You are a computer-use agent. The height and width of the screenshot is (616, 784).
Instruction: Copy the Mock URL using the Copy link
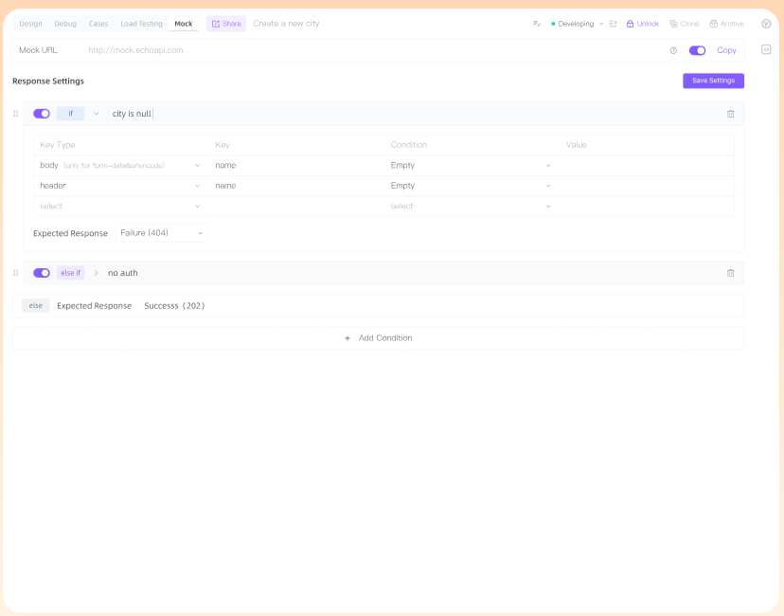click(726, 50)
